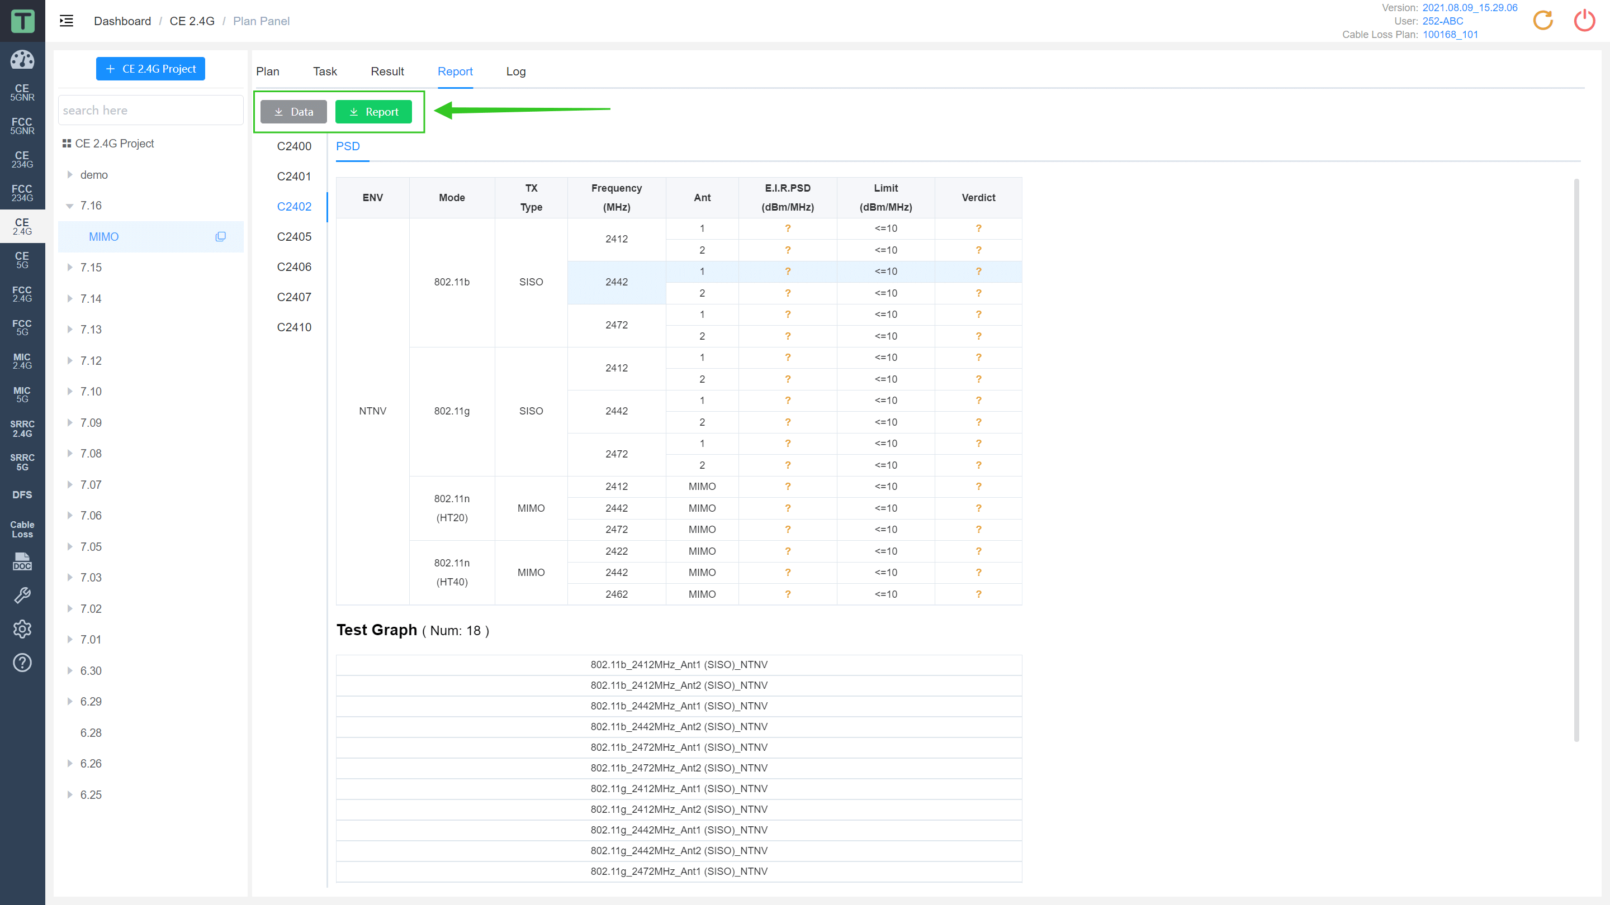Open SRRC 2.4G module
Image resolution: width=1610 pixels, height=905 pixels.
tap(22, 428)
